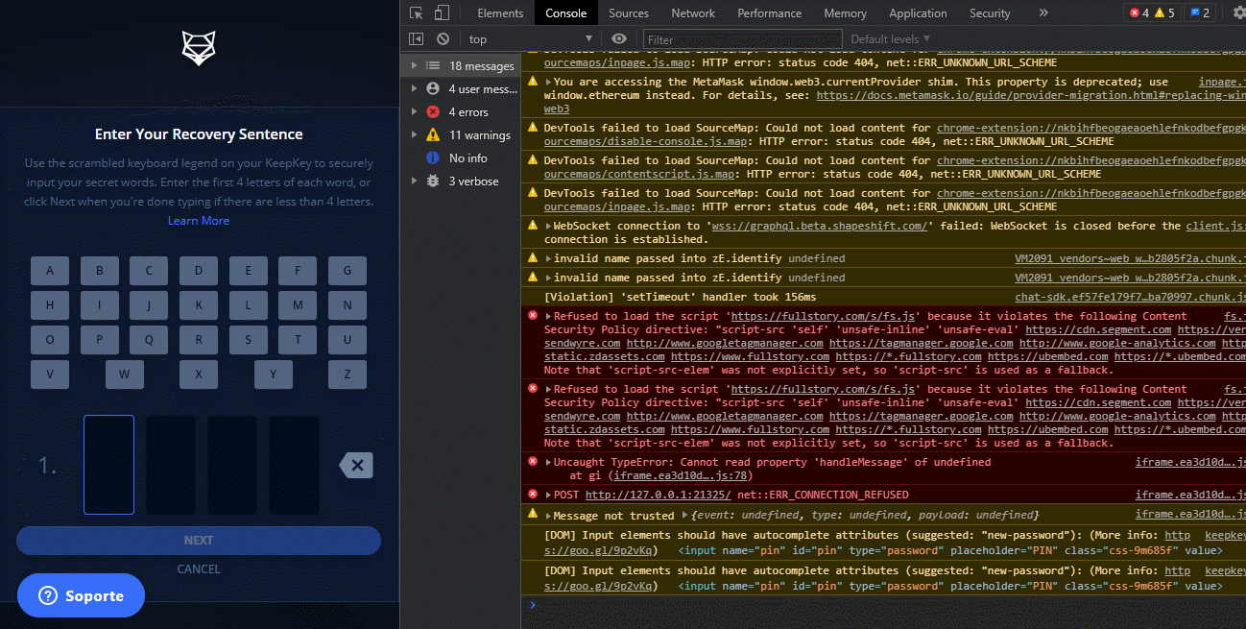Screen dimensions: 1246x629
Task: Expand the POST 127.0.0.1 error entry
Action: pyautogui.click(x=549, y=495)
